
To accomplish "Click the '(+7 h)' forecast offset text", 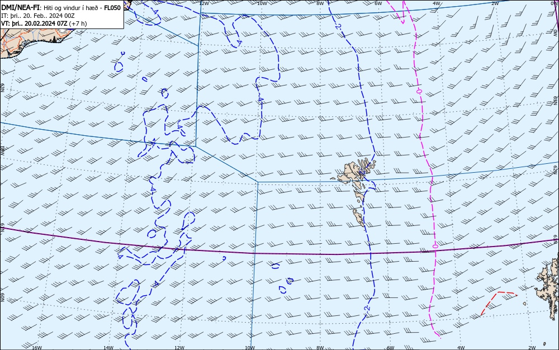I will coord(78,23).
